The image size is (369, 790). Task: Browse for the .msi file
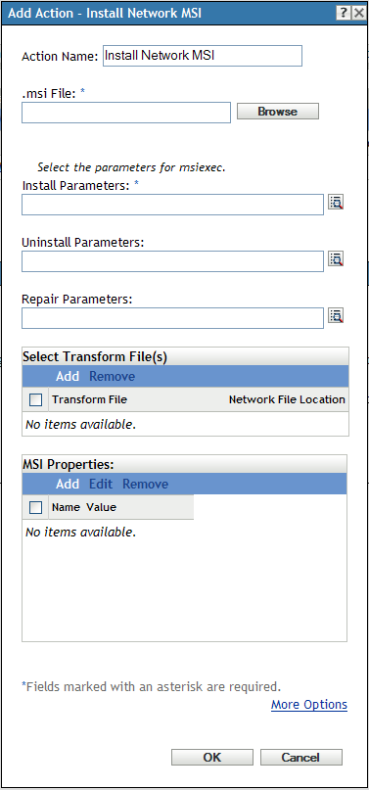coord(278,112)
